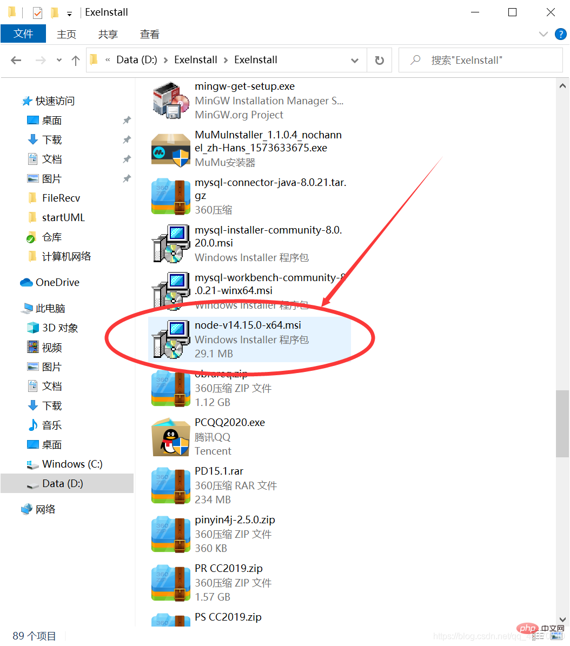Select mysql-installer-community msi icon

(x=171, y=244)
